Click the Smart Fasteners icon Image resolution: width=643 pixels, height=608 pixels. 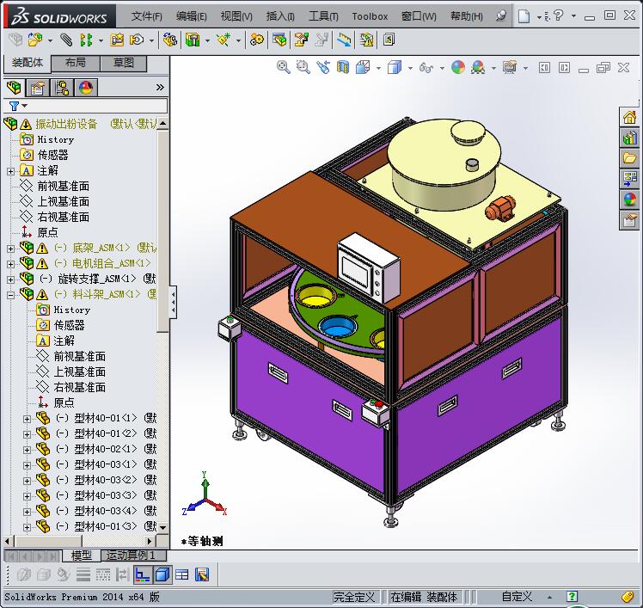[117, 40]
